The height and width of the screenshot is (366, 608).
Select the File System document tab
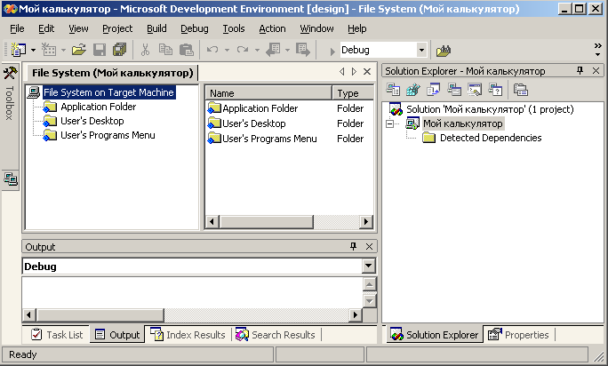[113, 73]
